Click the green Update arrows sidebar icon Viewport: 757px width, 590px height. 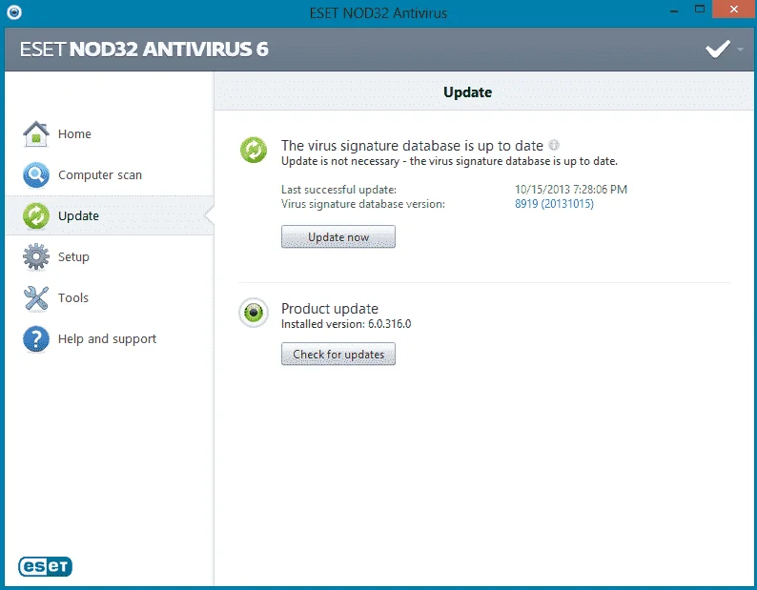coord(36,215)
